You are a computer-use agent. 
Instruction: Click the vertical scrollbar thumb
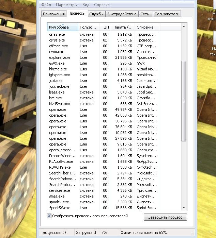point(184,101)
